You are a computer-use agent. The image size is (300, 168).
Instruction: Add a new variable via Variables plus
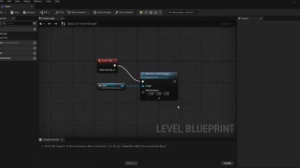click(35, 53)
